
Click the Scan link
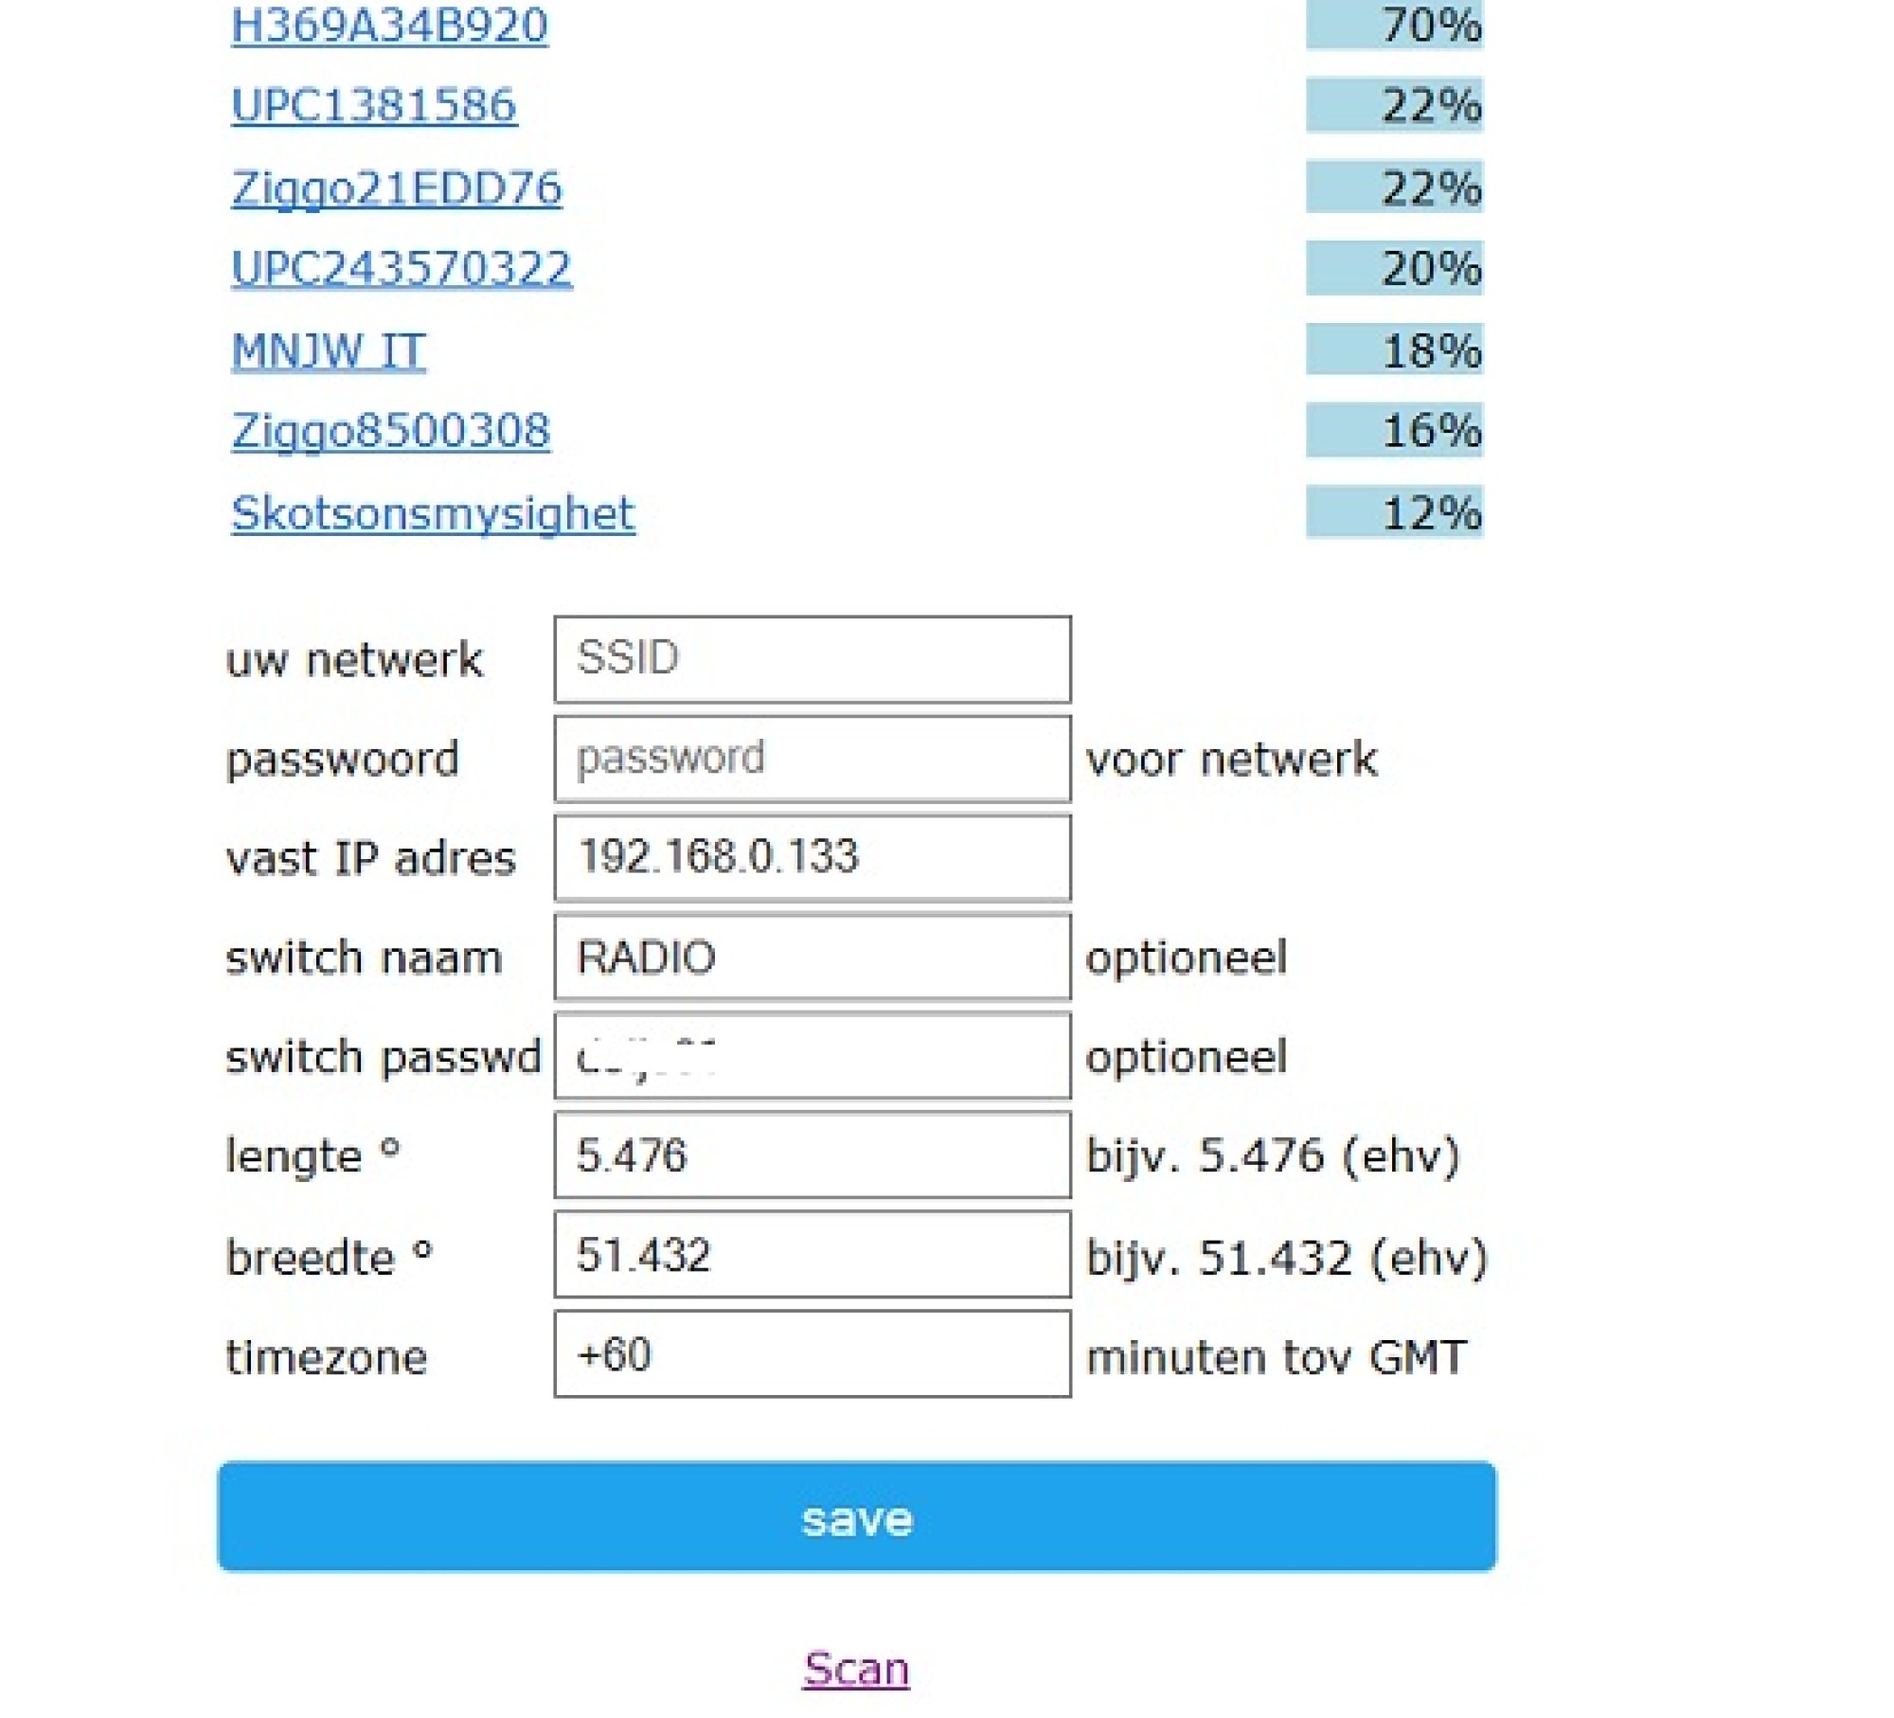click(x=856, y=1669)
